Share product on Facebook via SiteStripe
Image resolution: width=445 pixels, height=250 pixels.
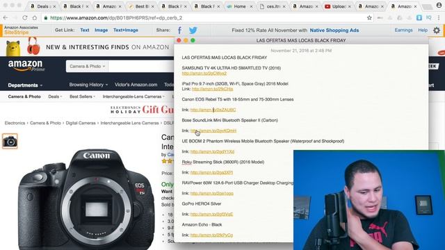[x=179, y=30]
